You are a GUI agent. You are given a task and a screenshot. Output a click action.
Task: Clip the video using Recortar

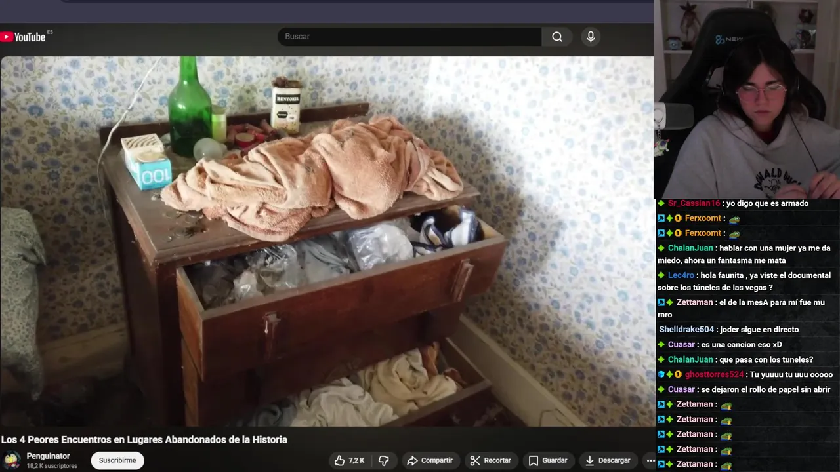[x=490, y=460]
